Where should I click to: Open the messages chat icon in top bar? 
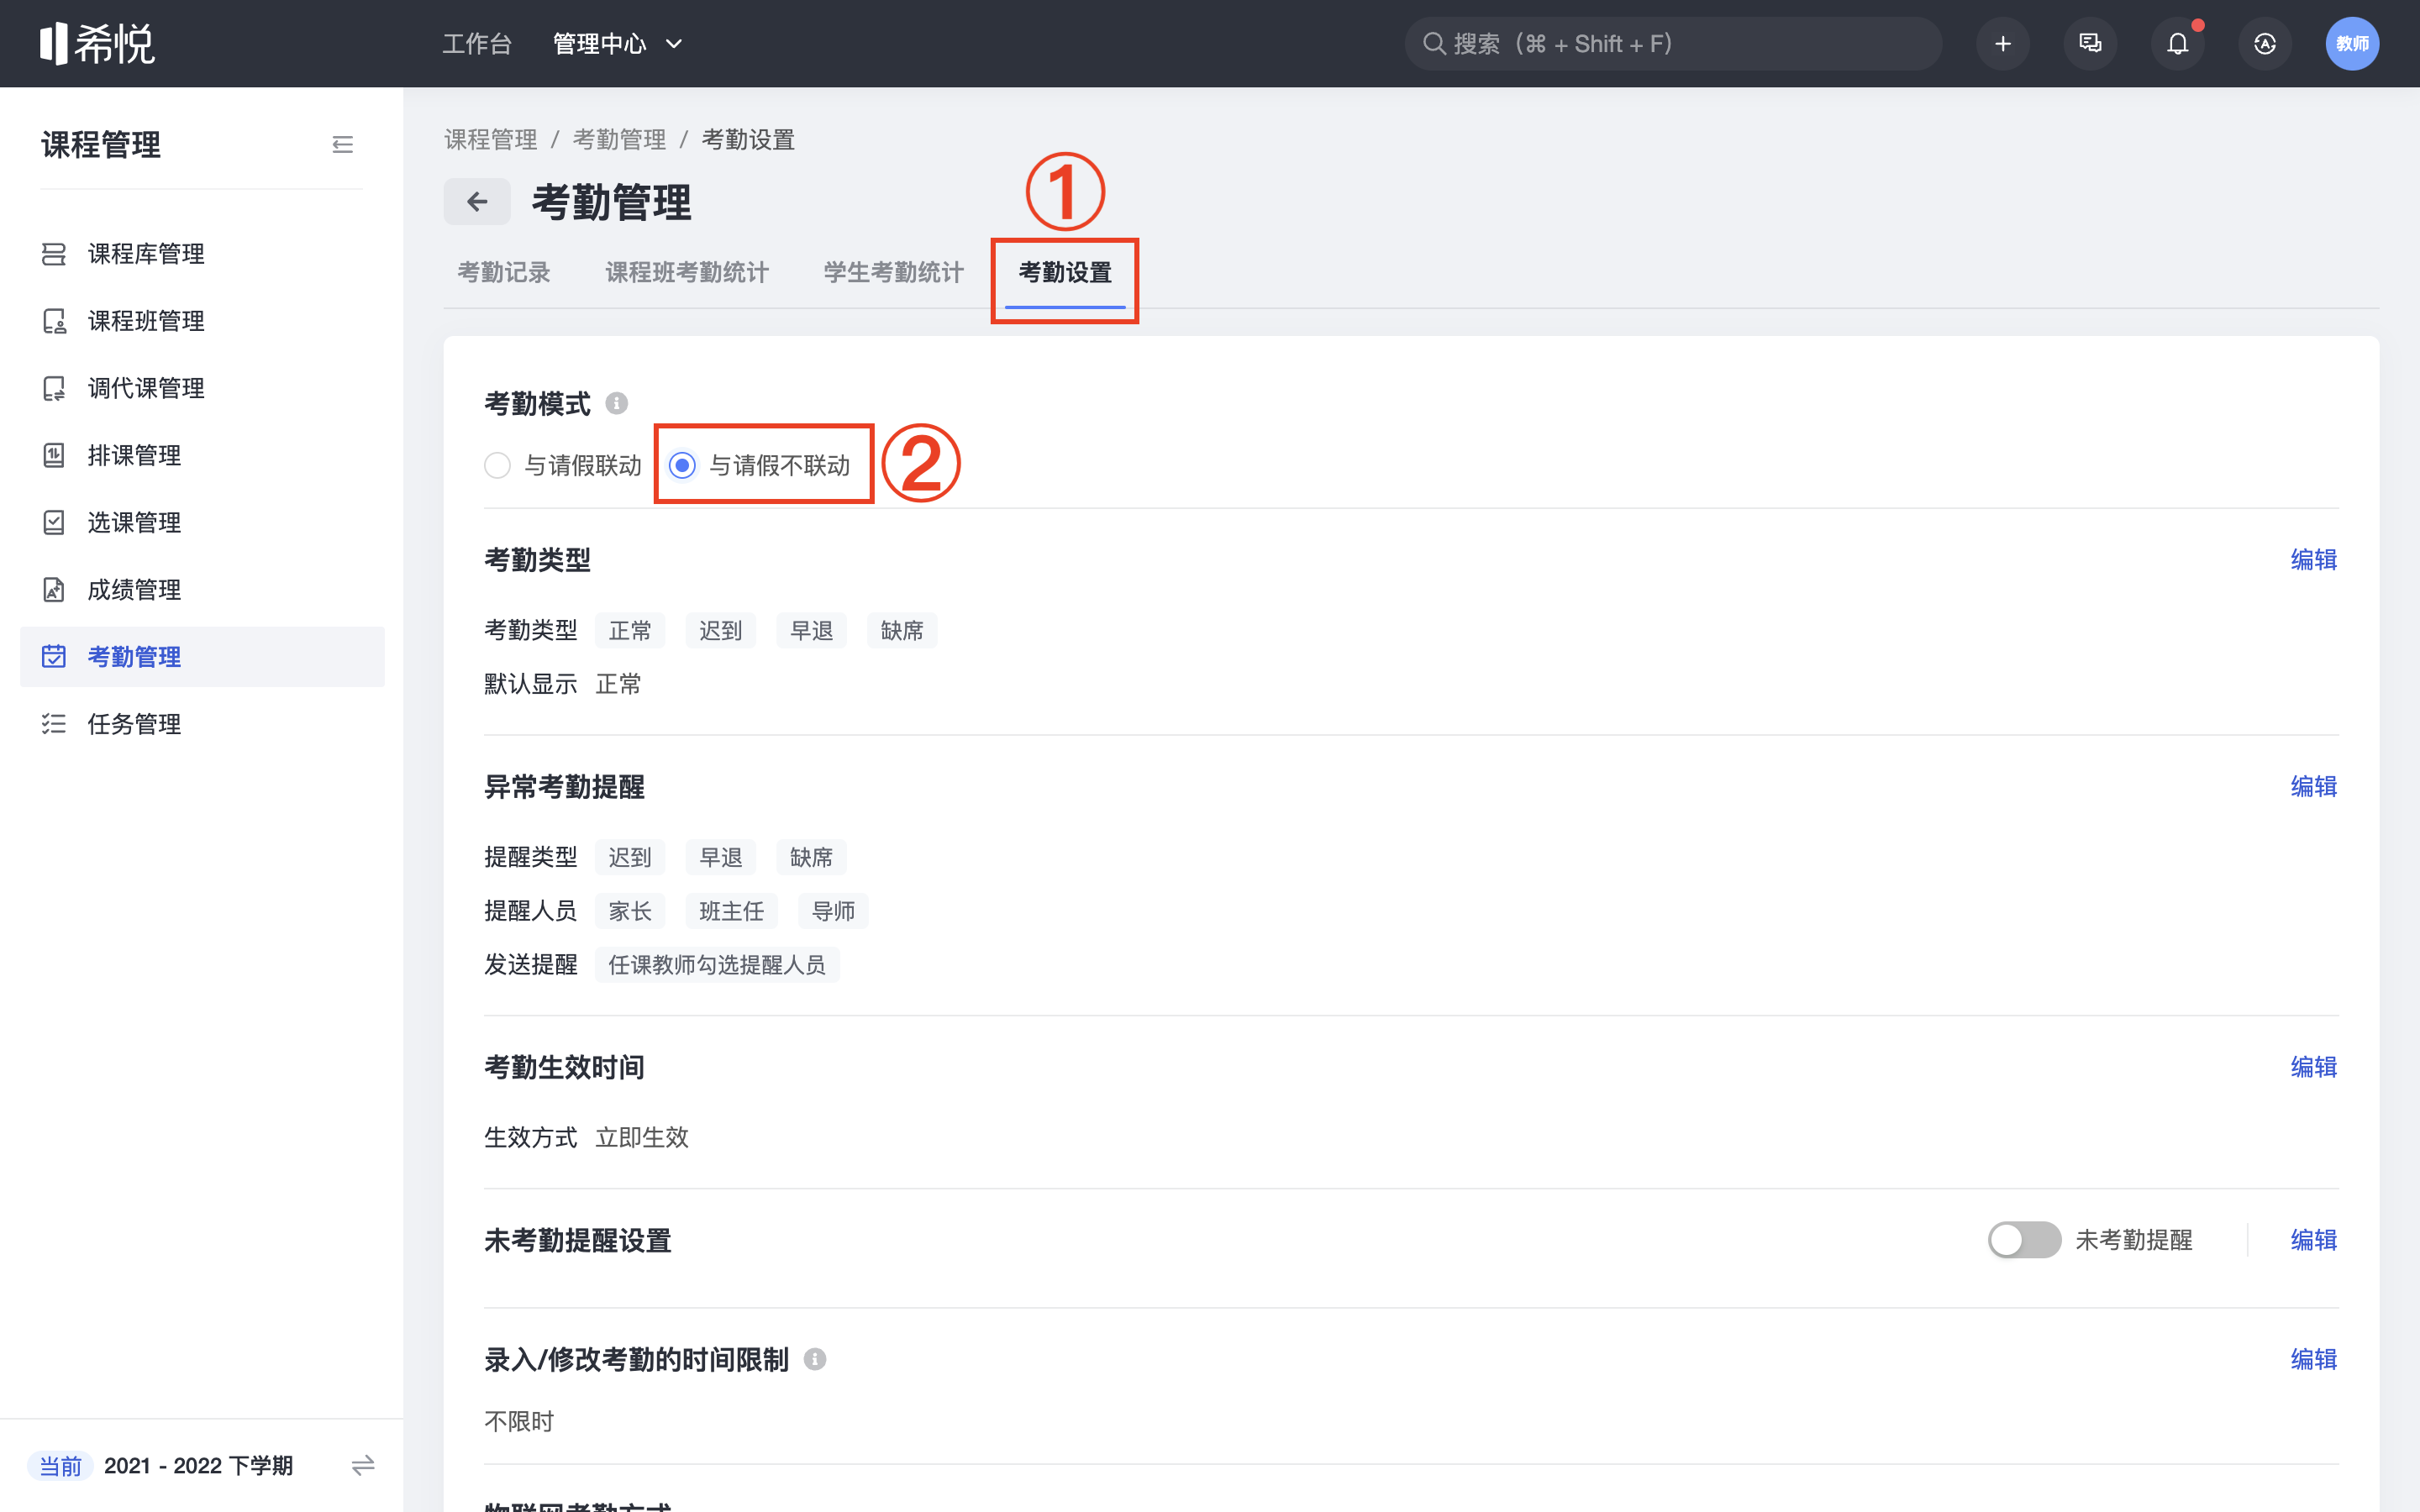[2090, 43]
